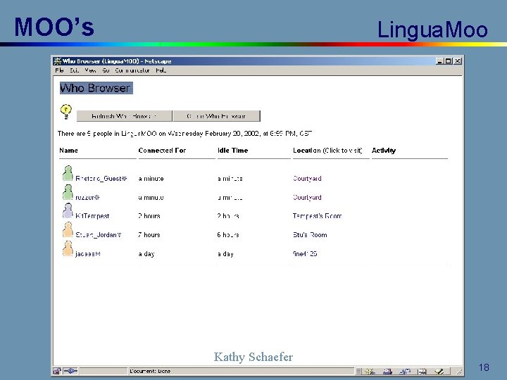Click the jaceee name link

pos(88,253)
